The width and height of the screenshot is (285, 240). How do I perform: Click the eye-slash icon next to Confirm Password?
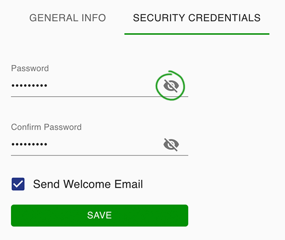click(x=171, y=145)
